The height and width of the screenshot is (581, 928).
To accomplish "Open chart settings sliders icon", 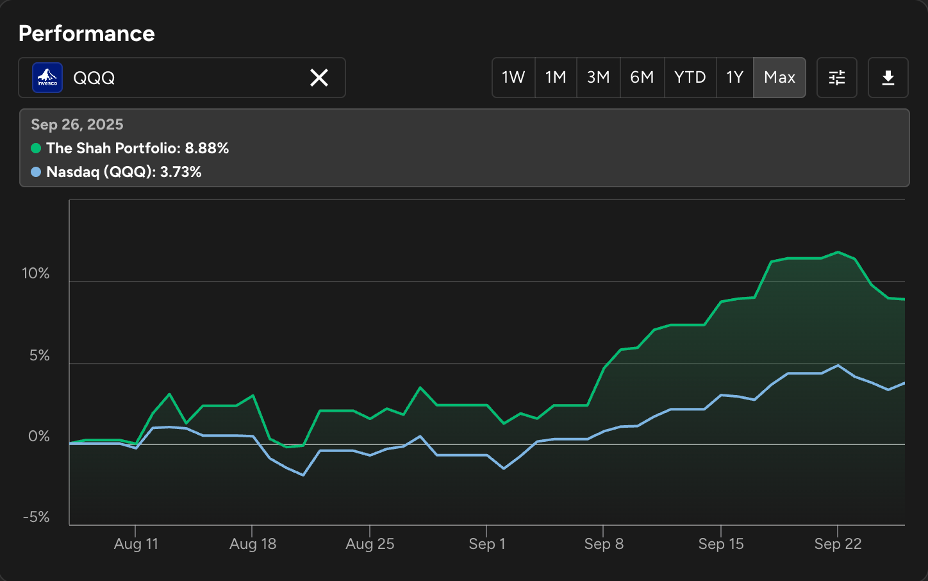I will pos(837,78).
